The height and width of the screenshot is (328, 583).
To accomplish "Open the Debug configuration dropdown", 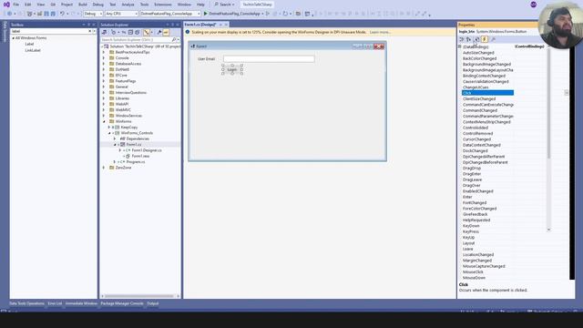I will (93, 14).
